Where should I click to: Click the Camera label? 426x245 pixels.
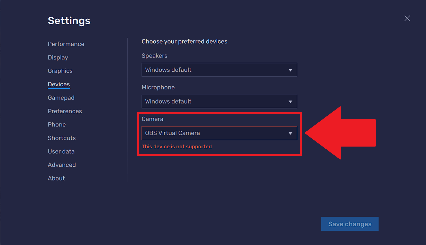pyautogui.click(x=152, y=119)
